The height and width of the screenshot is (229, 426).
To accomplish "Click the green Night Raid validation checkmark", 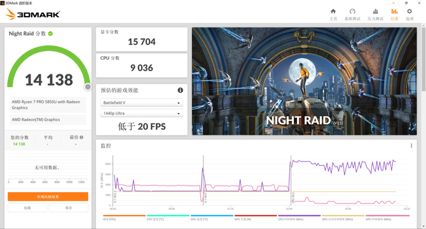I will click(50, 34).
